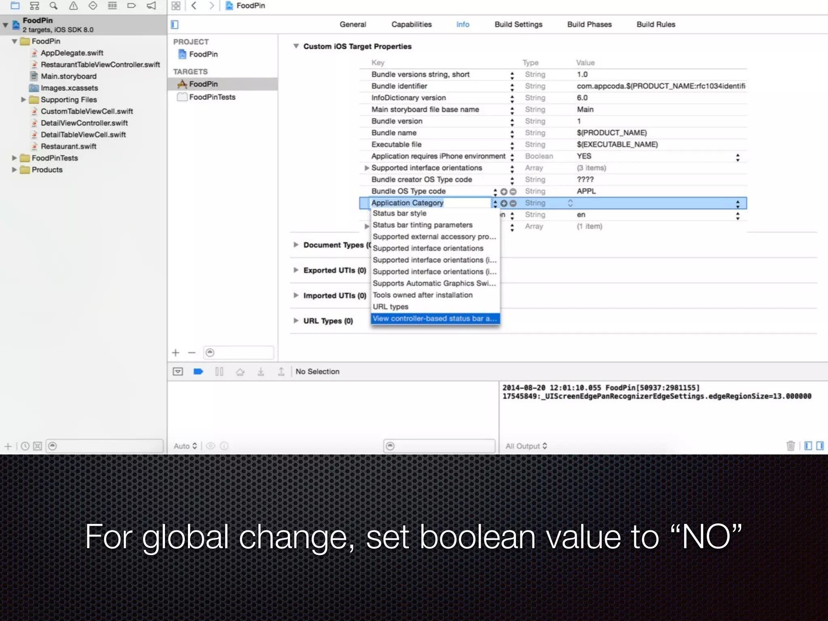The height and width of the screenshot is (621, 828).
Task: Expand the Document Types section
Action: pyautogui.click(x=296, y=245)
